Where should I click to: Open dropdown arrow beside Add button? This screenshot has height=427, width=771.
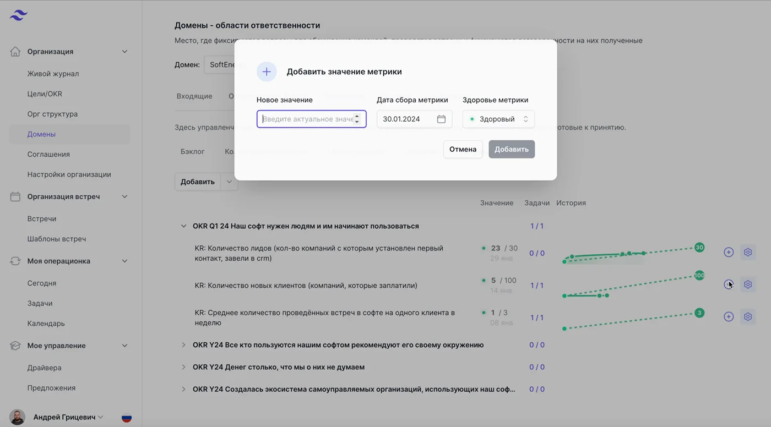[x=229, y=182]
